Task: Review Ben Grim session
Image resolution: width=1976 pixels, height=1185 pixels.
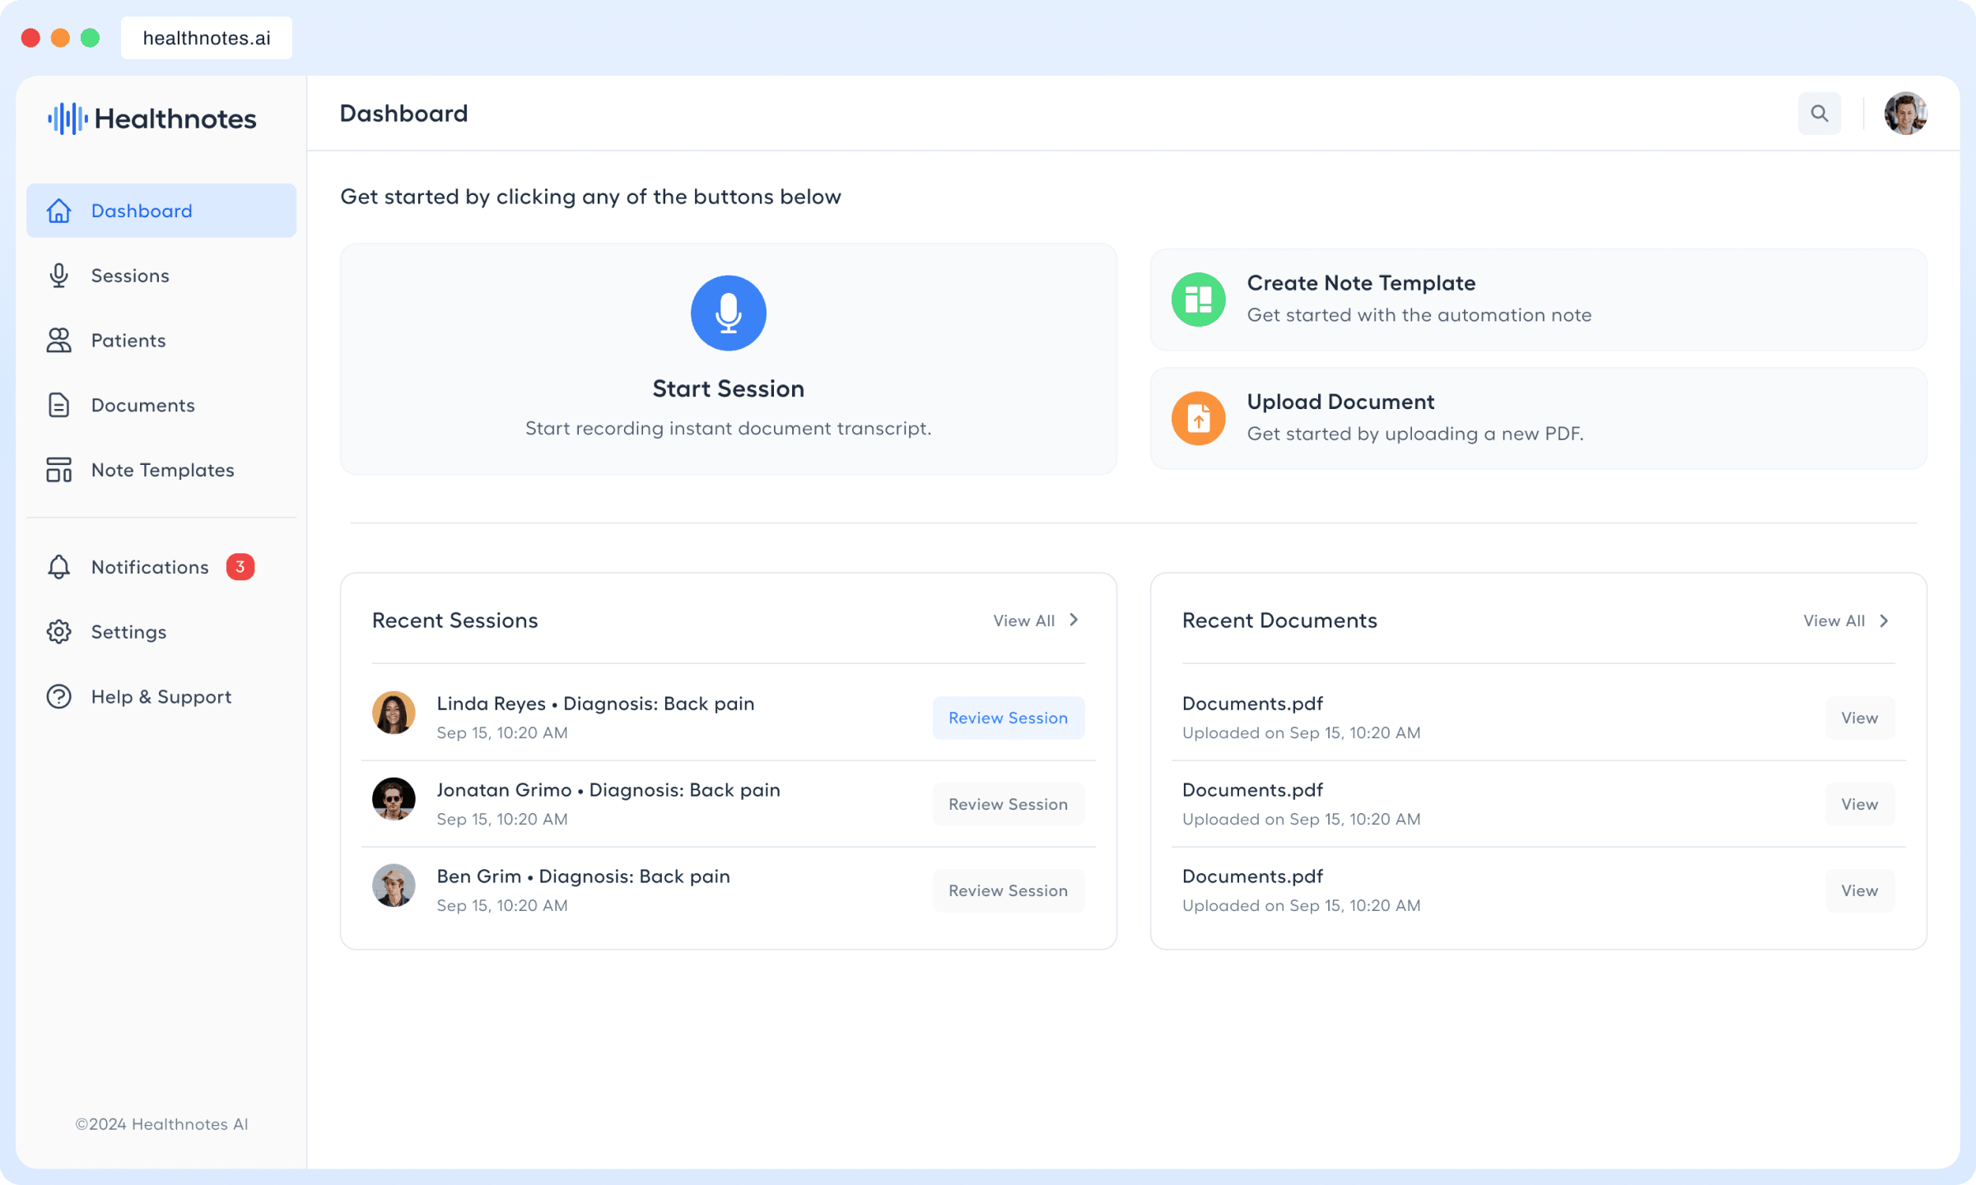Action: (1008, 891)
